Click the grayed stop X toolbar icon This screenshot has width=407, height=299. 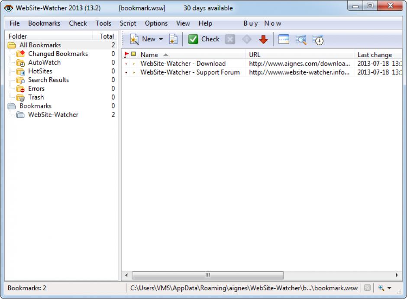click(x=230, y=39)
